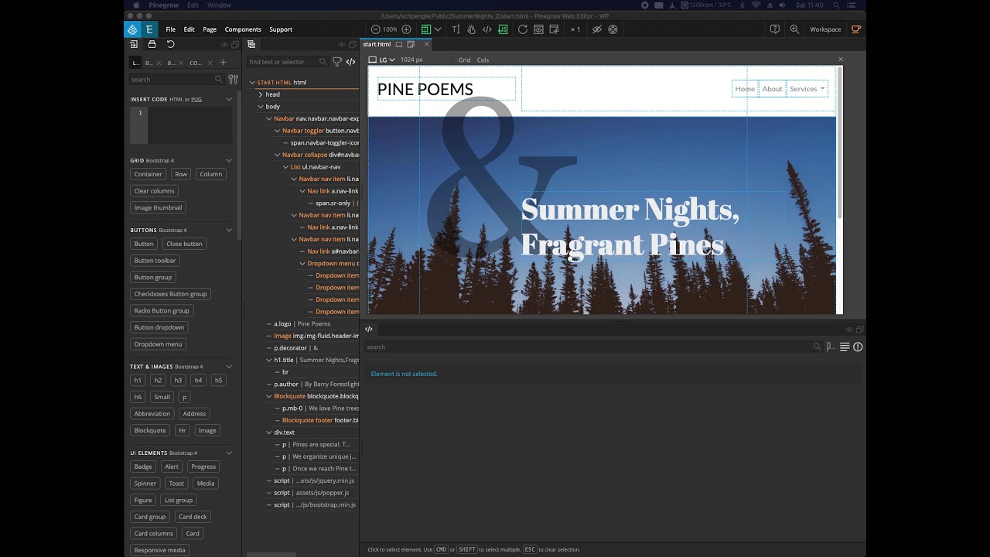
Task: Click the Button dropdown component
Action: coord(159,327)
